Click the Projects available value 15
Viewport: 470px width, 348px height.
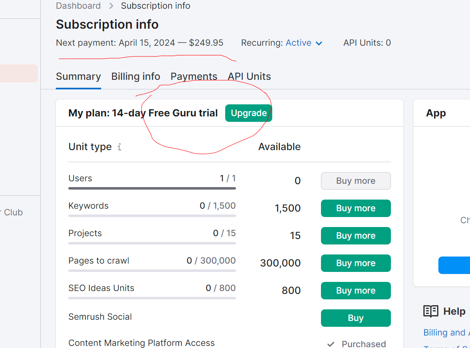(295, 236)
